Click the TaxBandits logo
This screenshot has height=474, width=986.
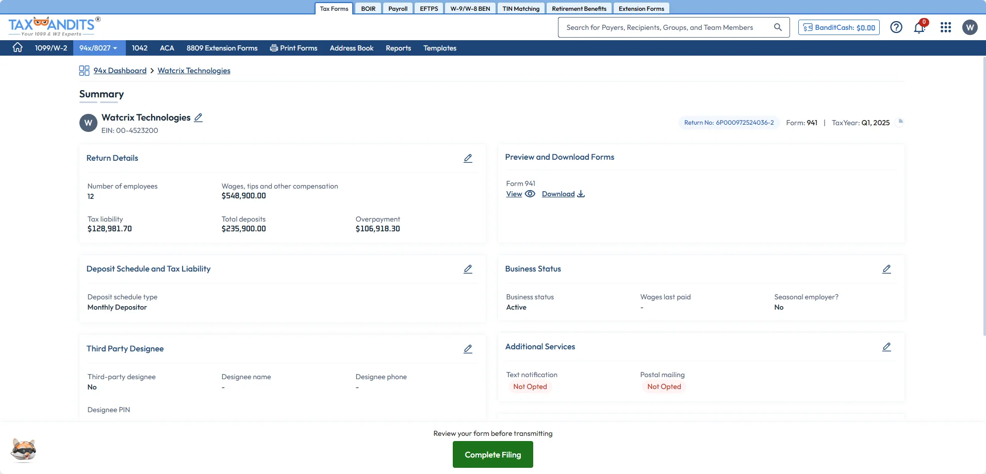(x=54, y=26)
